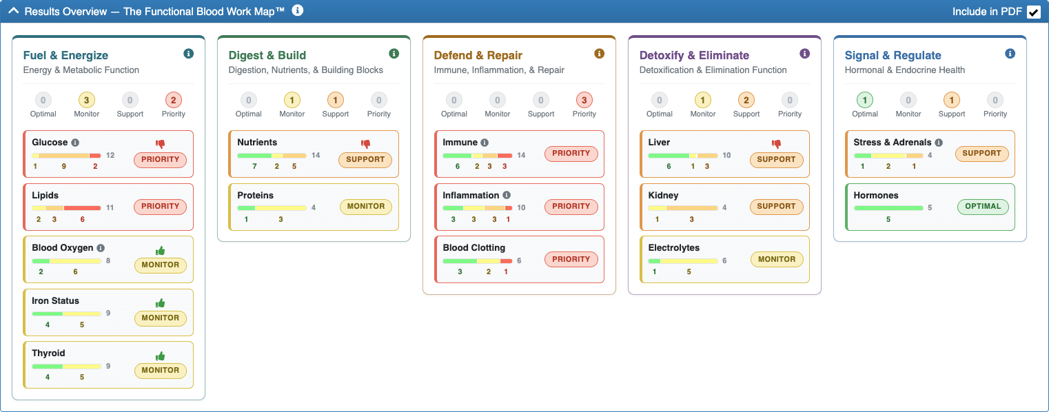Click the Digest & Build heading

pyautogui.click(x=267, y=55)
